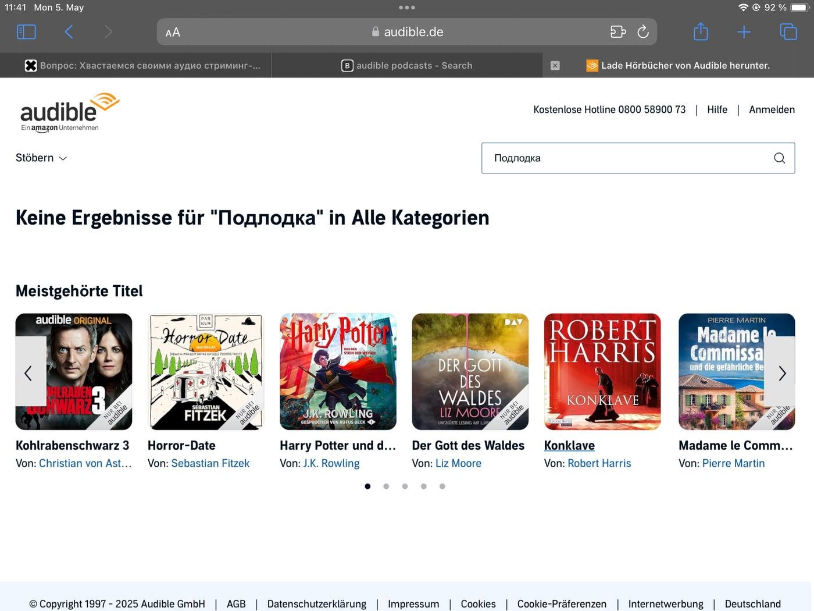The height and width of the screenshot is (611, 814).
Task: Select the Lade Hörbücher von Audible tab
Action: click(x=679, y=66)
